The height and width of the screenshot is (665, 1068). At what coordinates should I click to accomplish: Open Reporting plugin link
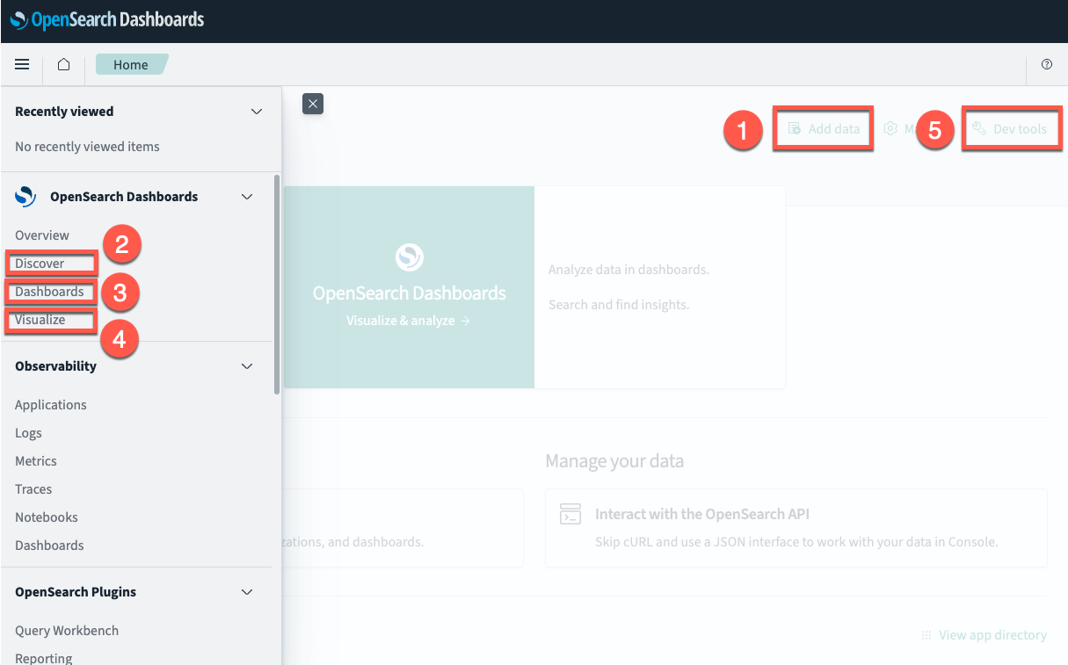44,658
